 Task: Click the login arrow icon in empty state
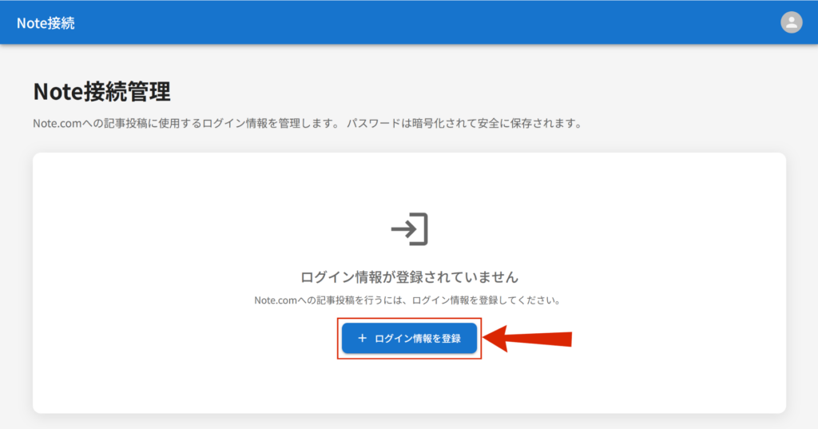[409, 229]
